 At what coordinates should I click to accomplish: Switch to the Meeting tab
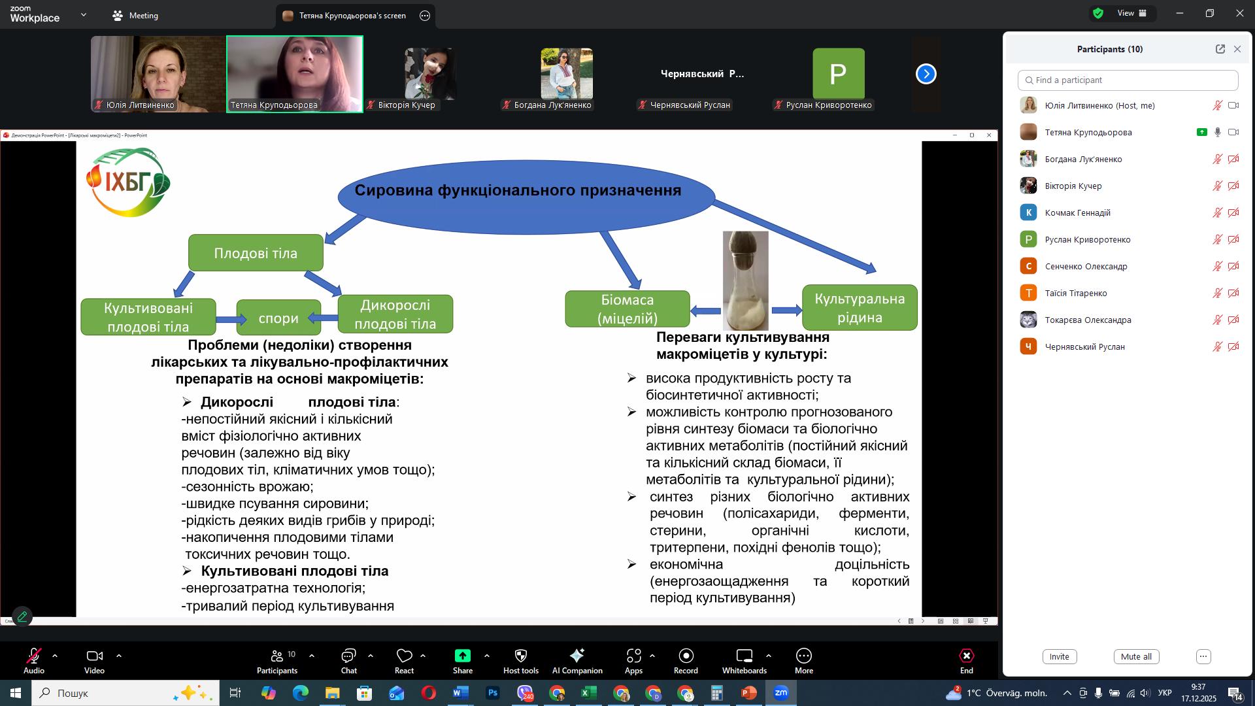pyautogui.click(x=135, y=15)
